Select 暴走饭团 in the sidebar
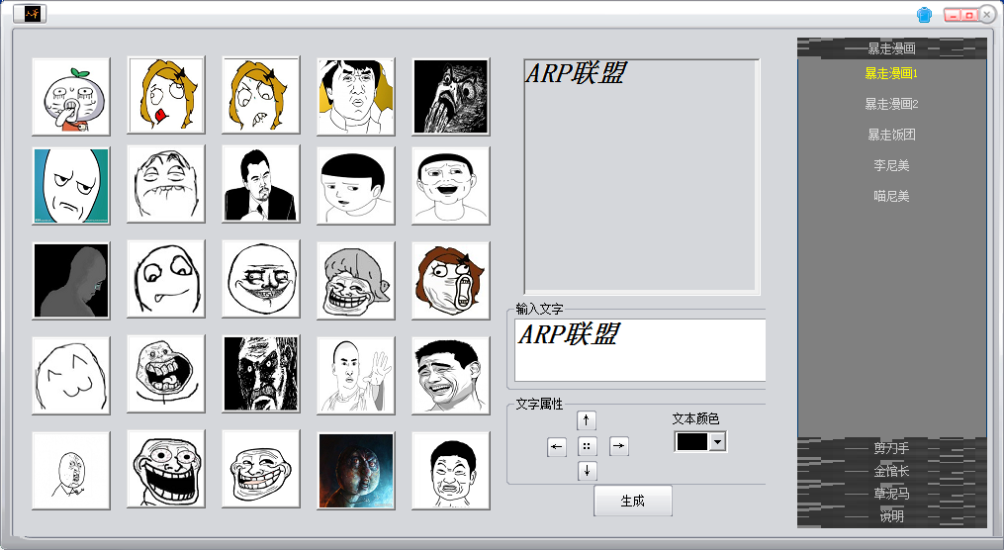This screenshot has height=550, width=1004. (891, 135)
